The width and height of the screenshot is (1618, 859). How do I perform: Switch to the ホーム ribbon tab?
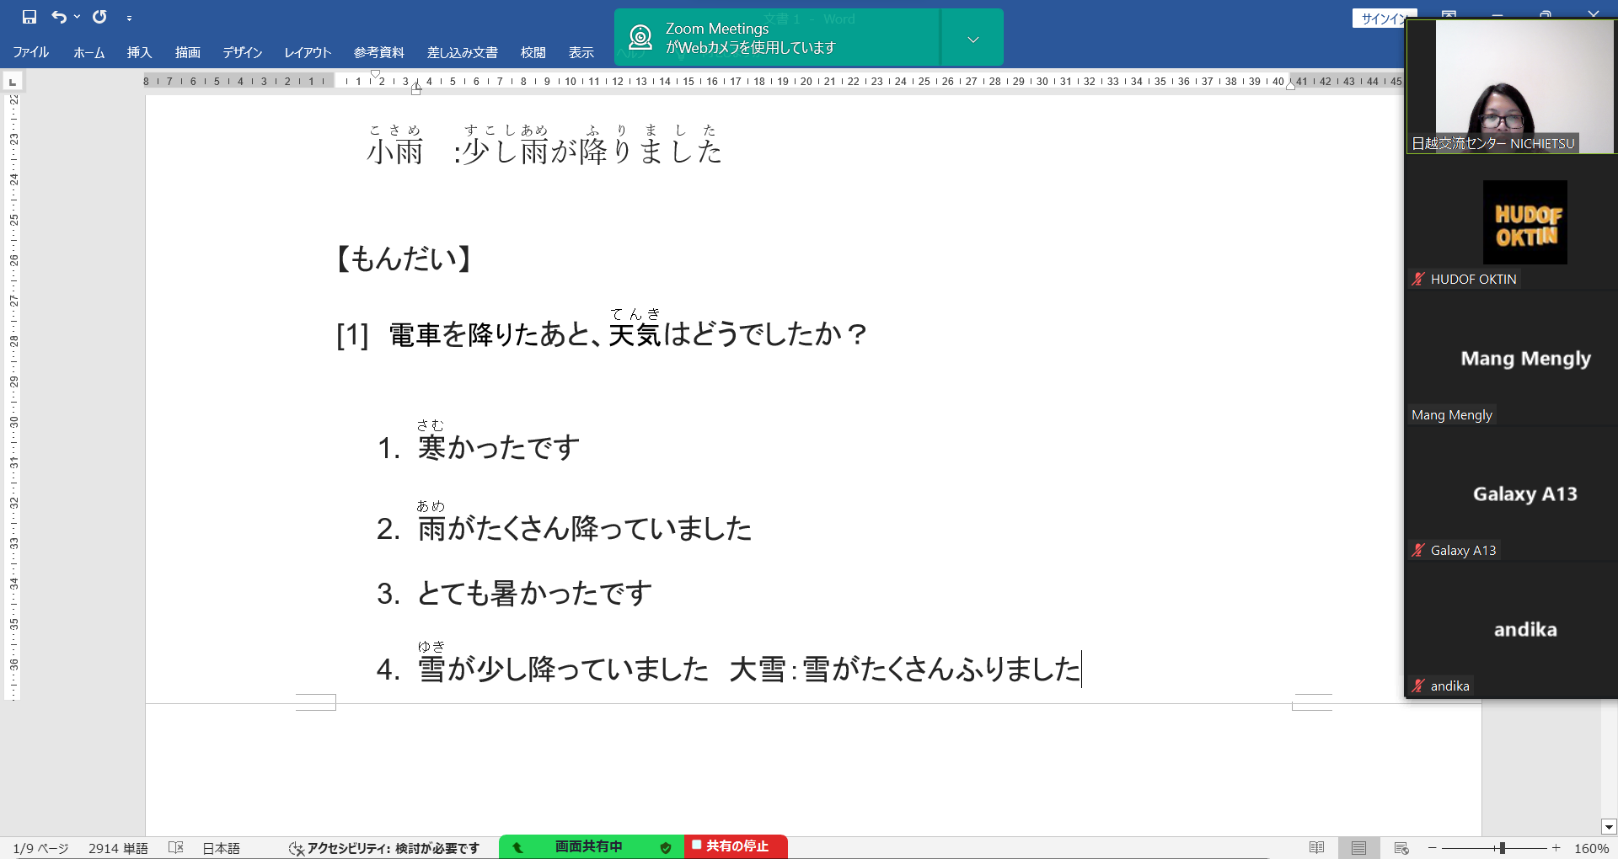click(x=88, y=52)
